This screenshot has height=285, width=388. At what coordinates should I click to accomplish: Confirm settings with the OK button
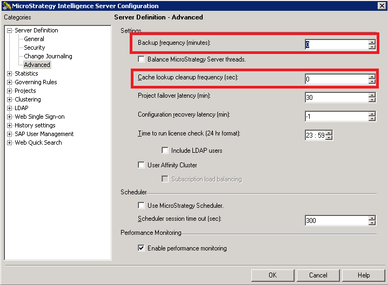point(273,275)
